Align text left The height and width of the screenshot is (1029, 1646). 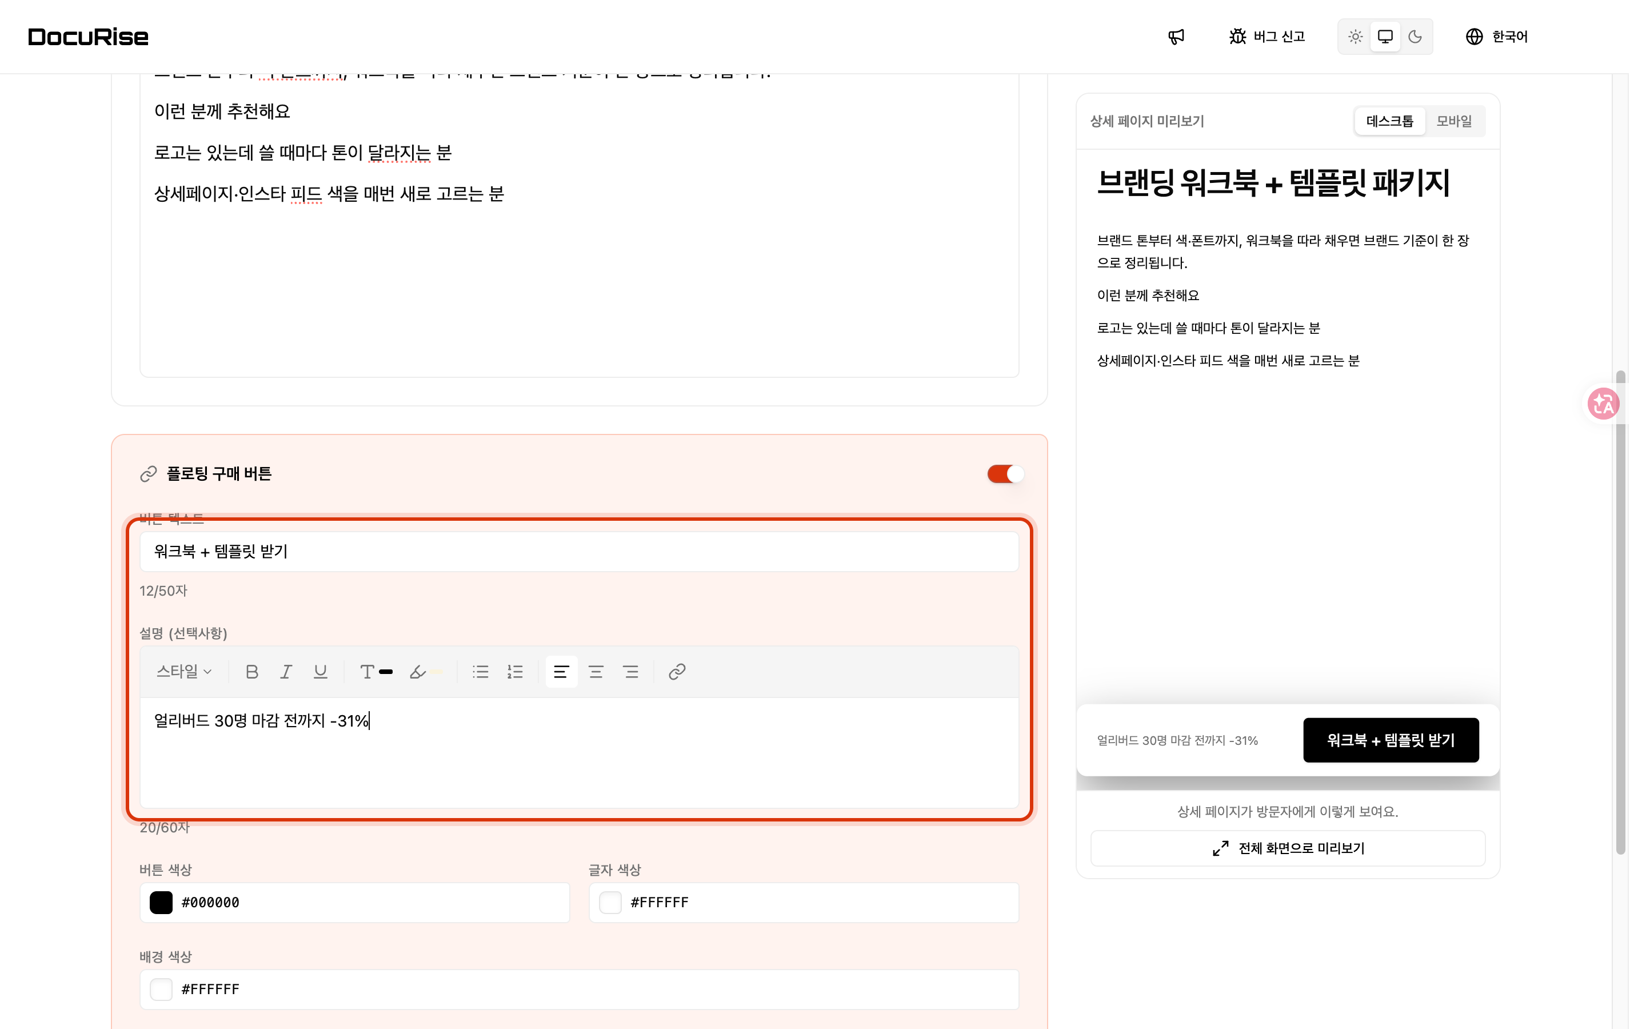coord(561,672)
